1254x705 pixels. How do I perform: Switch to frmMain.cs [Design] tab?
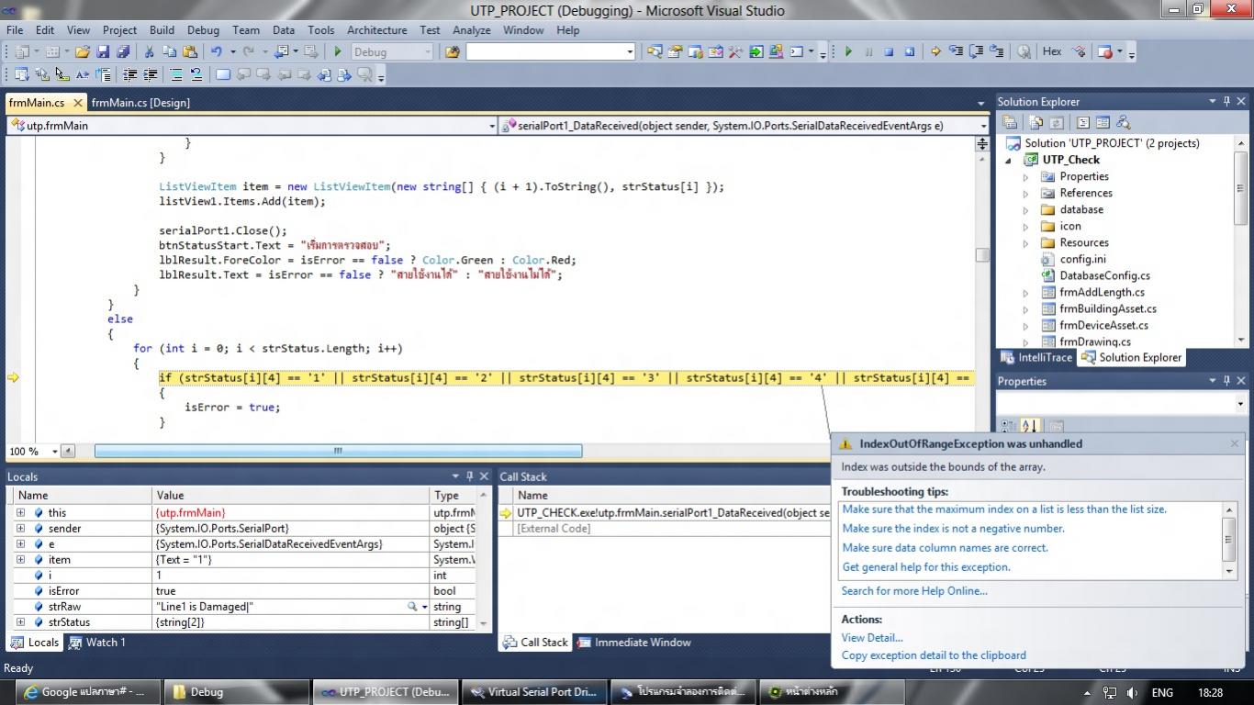point(140,103)
